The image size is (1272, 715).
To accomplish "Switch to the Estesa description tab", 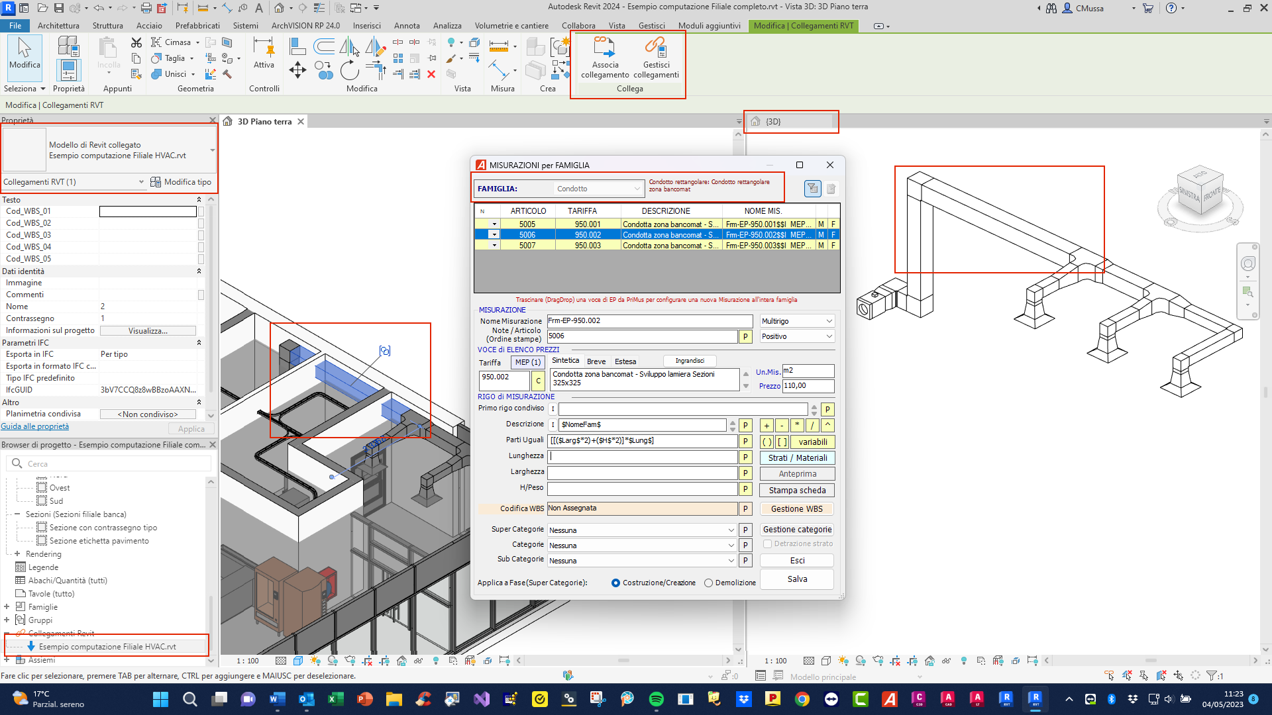I will [x=625, y=362].
